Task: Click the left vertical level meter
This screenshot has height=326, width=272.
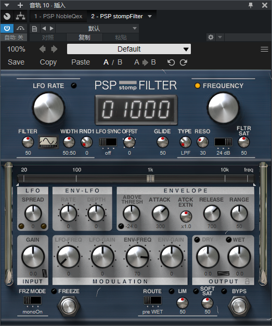Action: [x=8, y=224]
